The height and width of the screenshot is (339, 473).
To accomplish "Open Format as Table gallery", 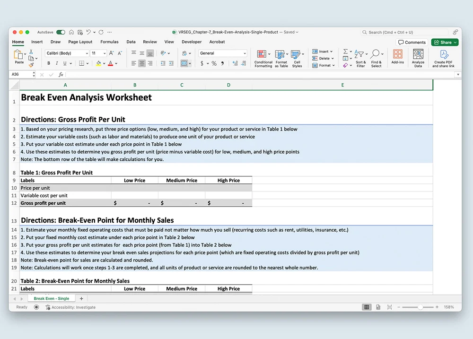I will coord(281,59).
